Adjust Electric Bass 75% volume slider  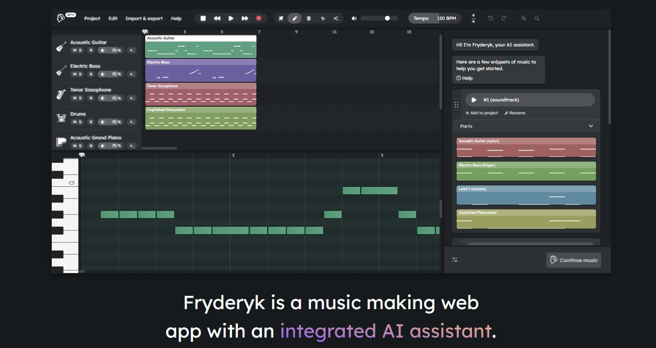coord(111,74)
